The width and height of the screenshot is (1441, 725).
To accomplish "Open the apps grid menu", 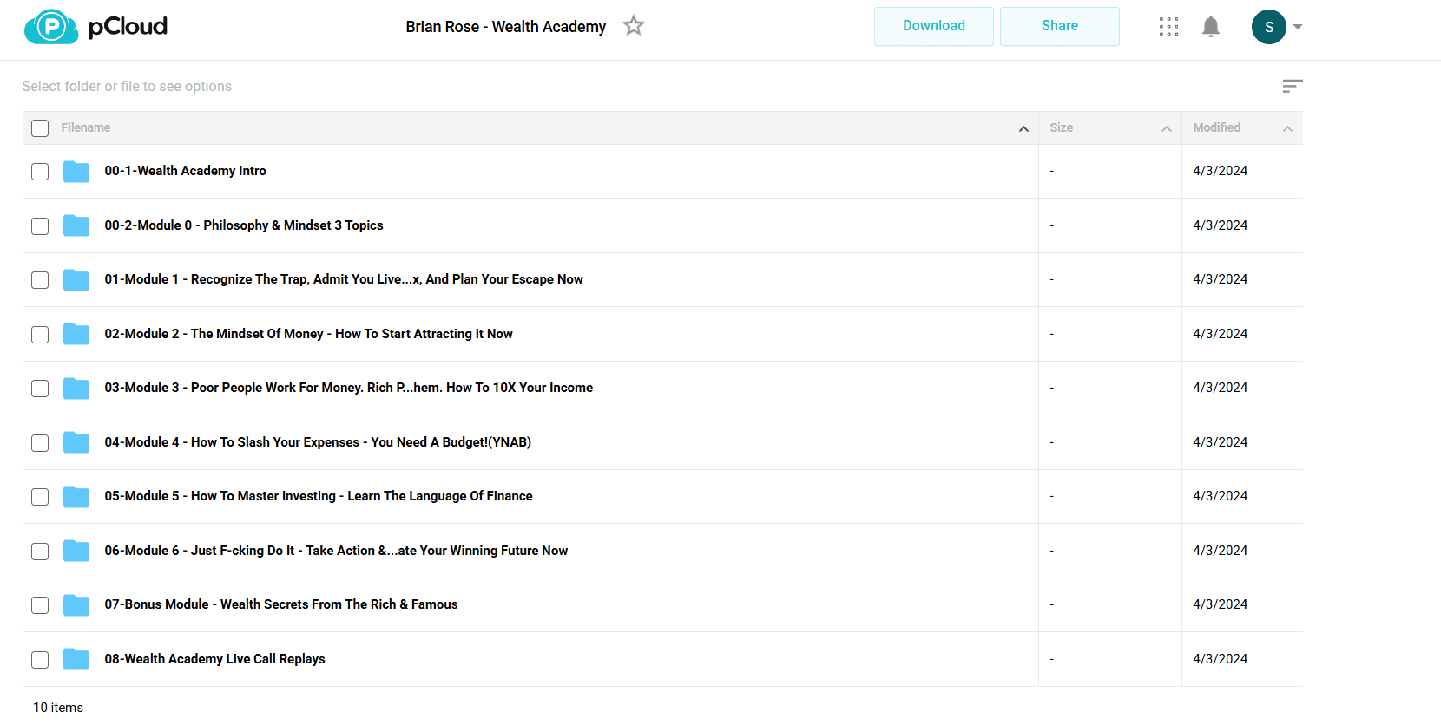I will point(1168,27).
